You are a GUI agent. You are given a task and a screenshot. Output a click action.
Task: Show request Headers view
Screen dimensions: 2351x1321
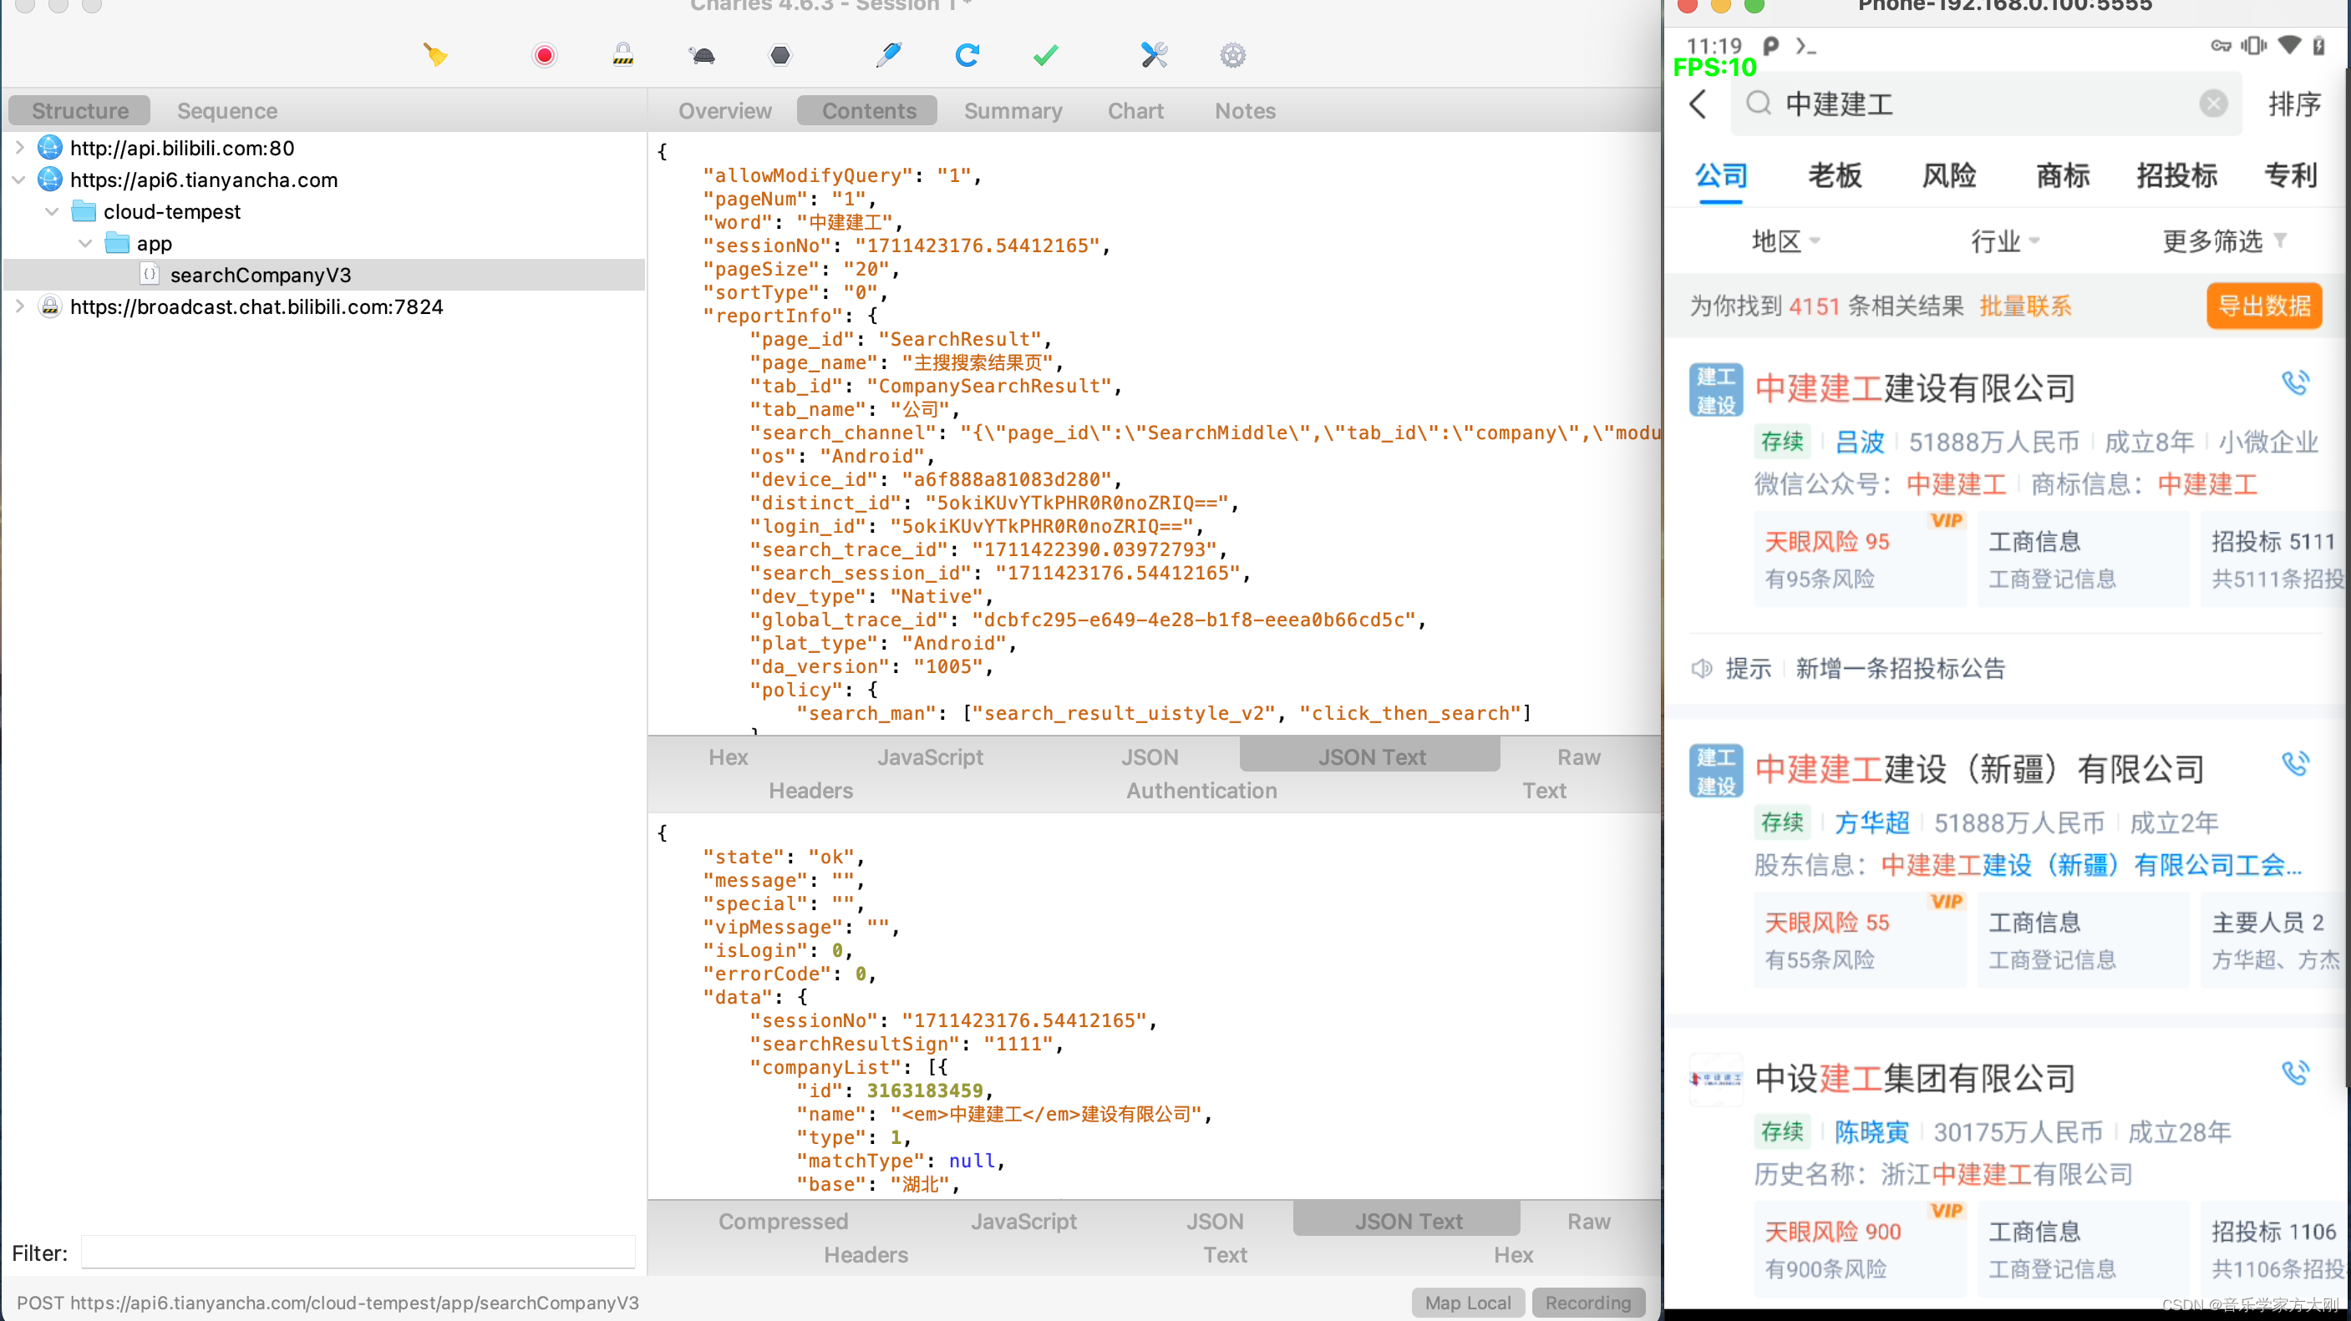810,790
